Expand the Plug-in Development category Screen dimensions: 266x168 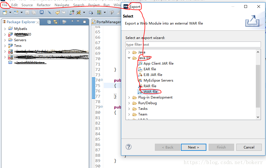[x=129, y=97]
